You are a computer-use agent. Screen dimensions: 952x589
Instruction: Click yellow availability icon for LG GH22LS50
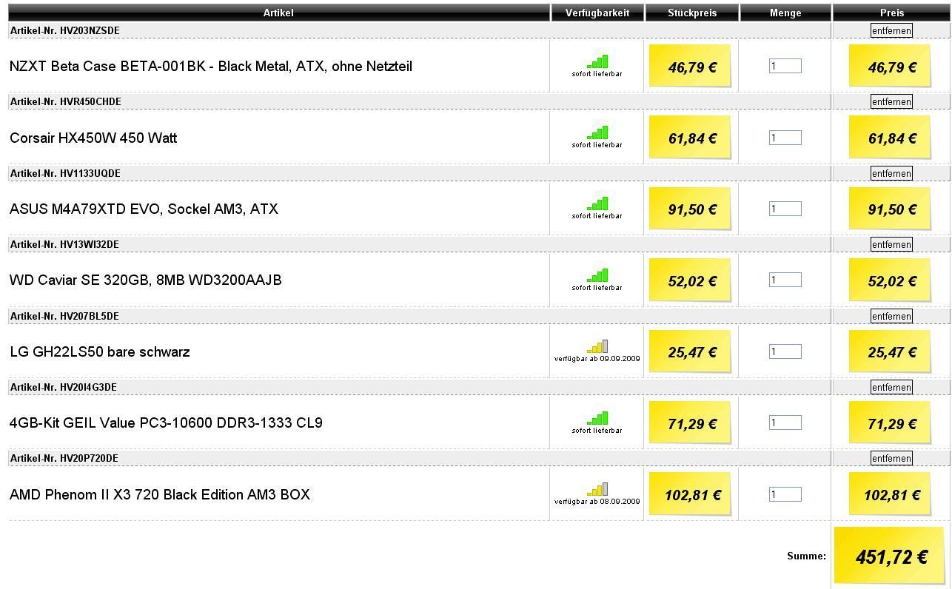click(597, 346)
